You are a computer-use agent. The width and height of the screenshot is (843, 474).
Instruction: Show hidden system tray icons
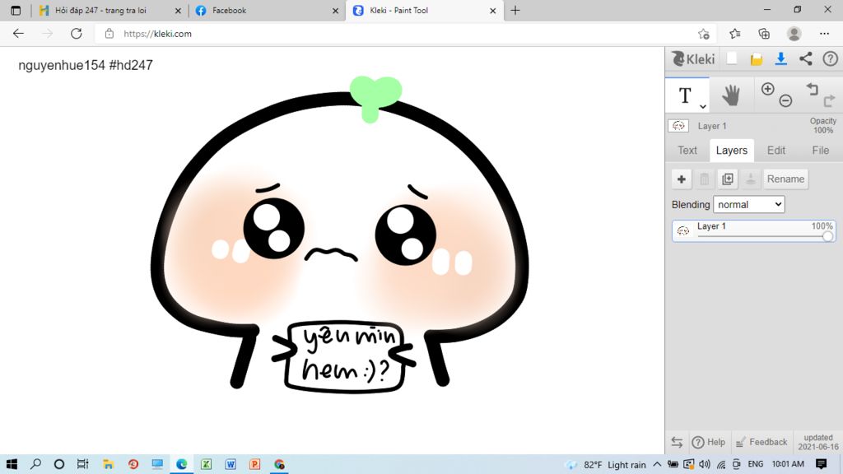[x=657, y=464]
